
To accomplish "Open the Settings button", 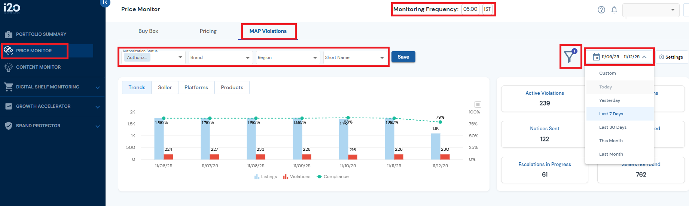I will tap(671, 57).
